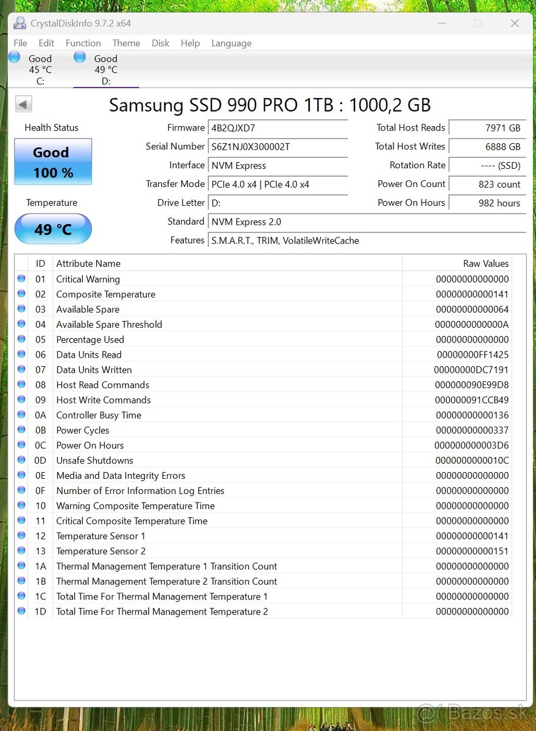
Task: Click the status dot beside Data Units Written
Action: (x=21, y=370)
